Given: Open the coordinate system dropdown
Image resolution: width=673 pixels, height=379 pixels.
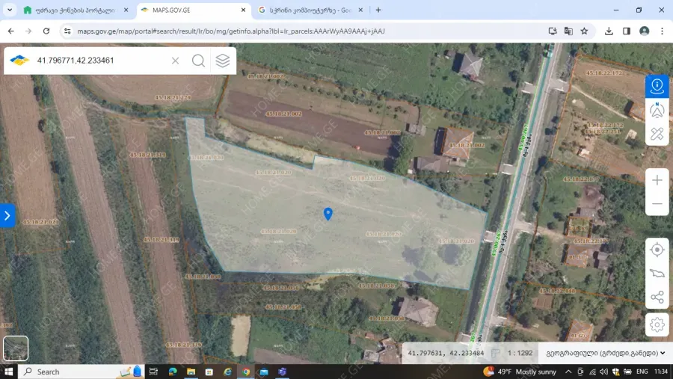Looking at the screenshot, I should coord(606,353).
